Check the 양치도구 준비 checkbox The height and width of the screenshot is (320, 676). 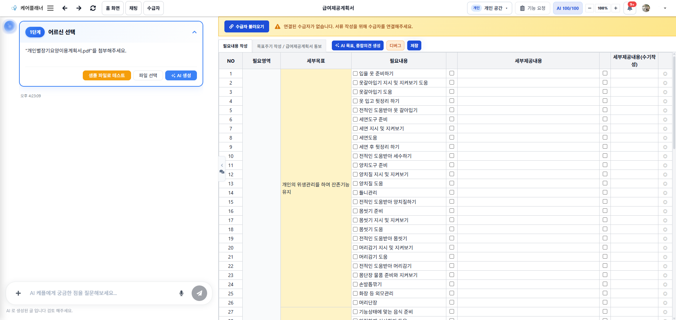click(355, 165)
